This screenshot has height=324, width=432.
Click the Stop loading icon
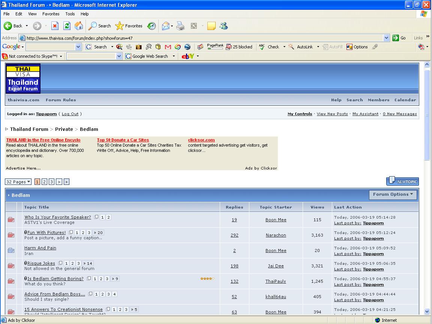[x=55, y=26]
